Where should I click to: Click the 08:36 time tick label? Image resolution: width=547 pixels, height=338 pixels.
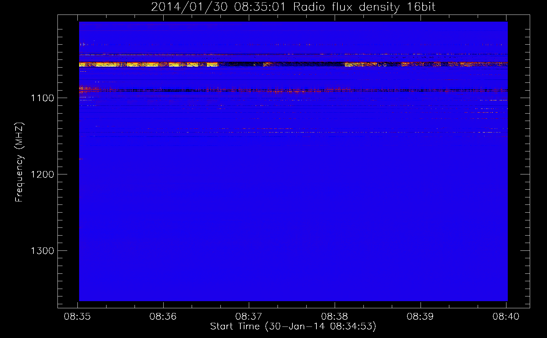click(163, 317)
